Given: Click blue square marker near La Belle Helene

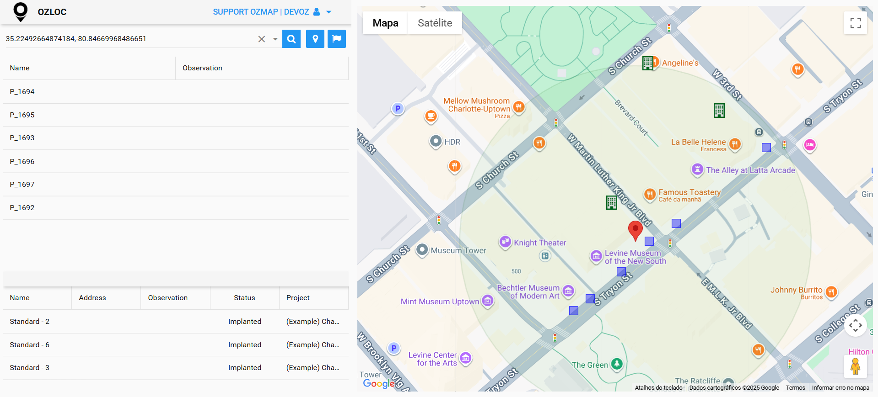Looking at the screenshot, I should 766,148.
